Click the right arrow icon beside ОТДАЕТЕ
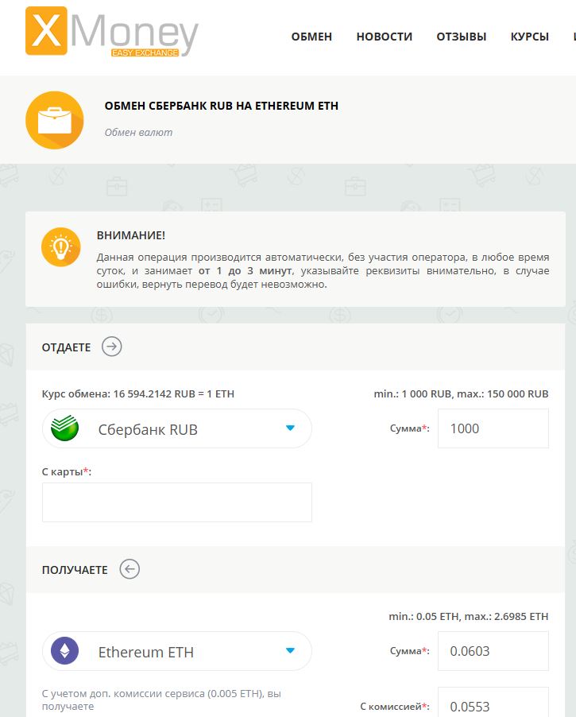This screenshot has height=717, width=576. (x=112, y=347)
